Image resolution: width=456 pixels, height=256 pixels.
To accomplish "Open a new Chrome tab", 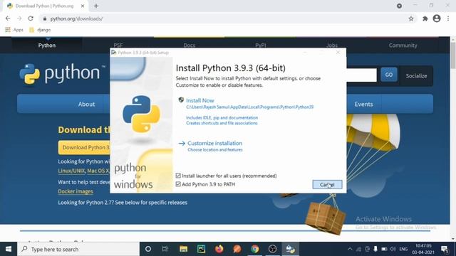I will (x=96, y=6).
